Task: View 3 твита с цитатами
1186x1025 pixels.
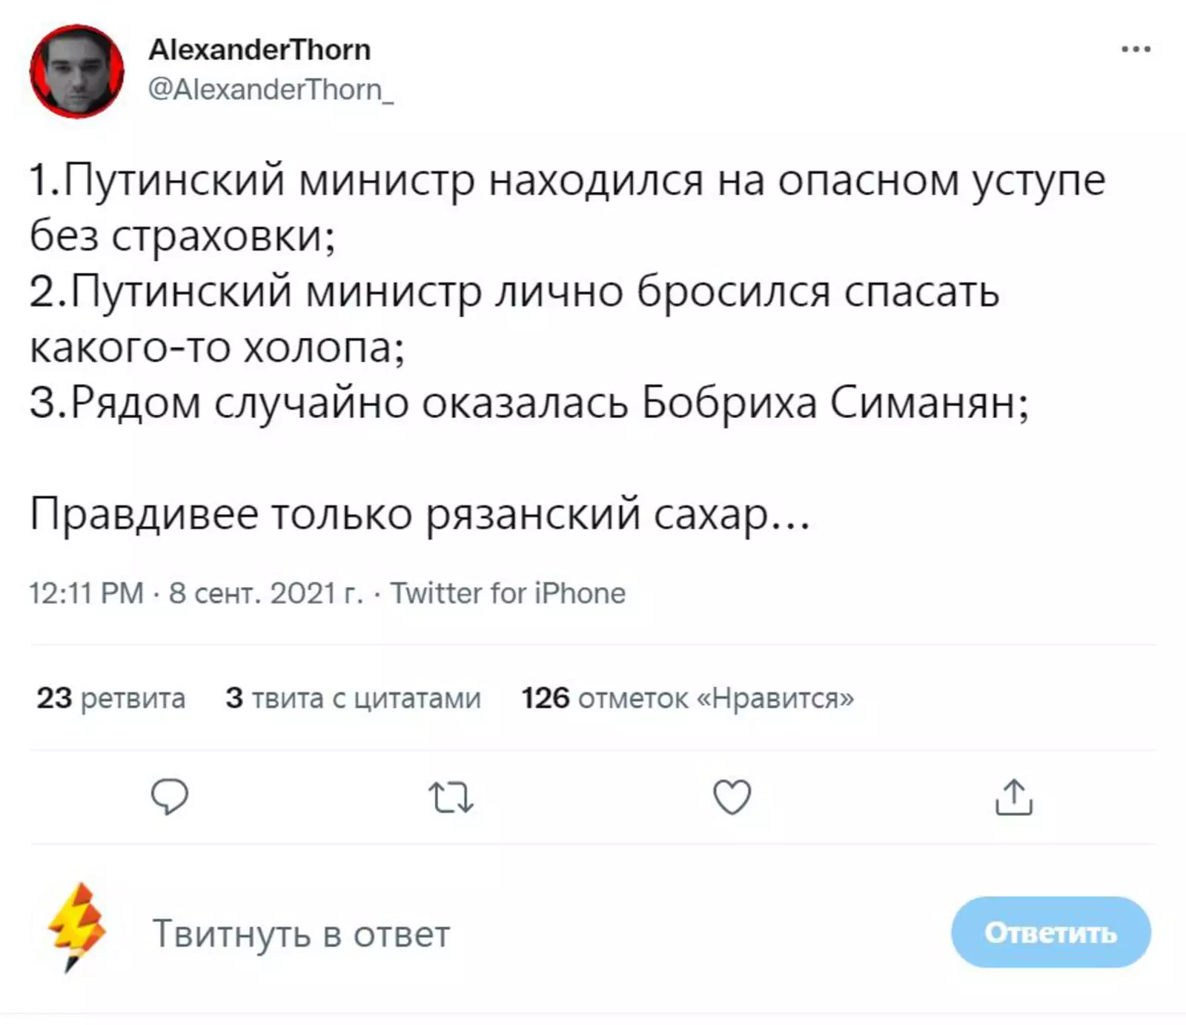Action: (x=354, y=698)
